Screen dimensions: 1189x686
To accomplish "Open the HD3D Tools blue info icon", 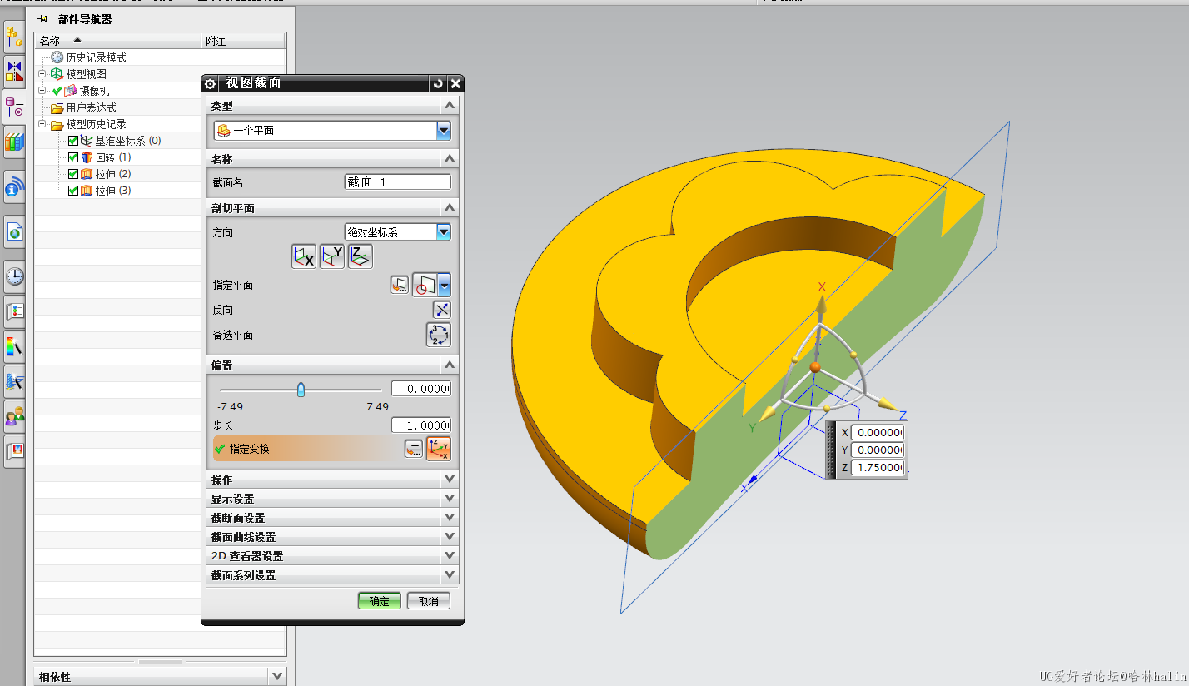I will pos(14,189).
